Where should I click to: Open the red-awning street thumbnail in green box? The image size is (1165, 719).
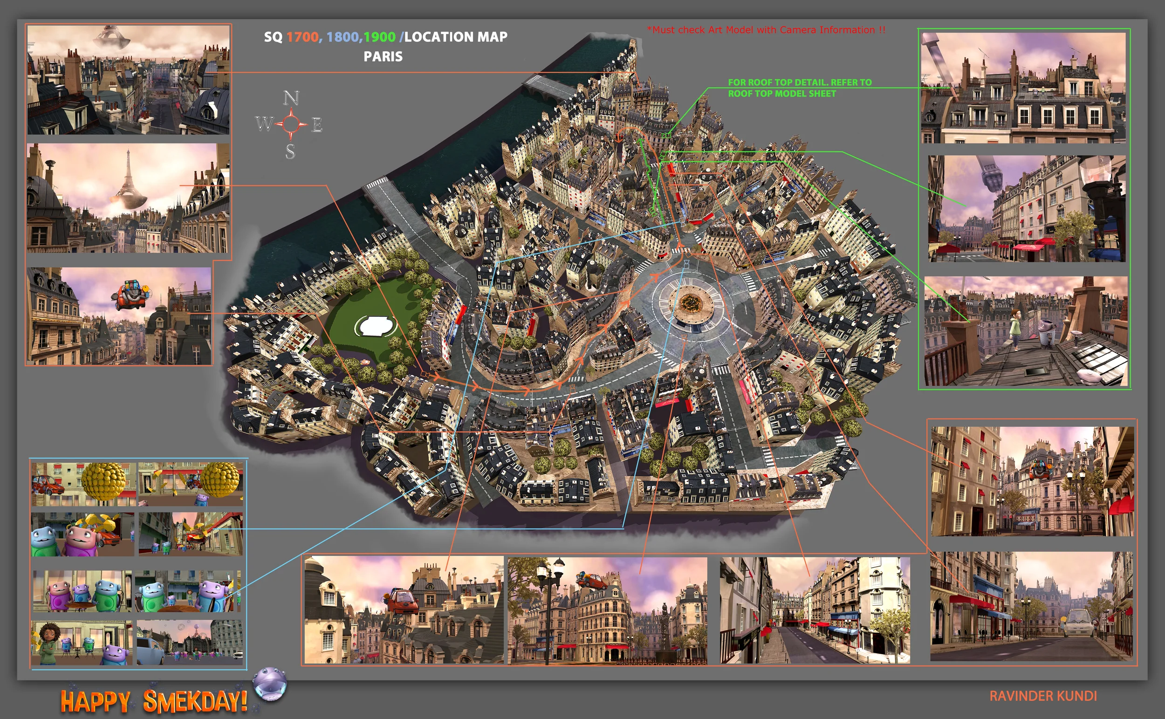1027,208
